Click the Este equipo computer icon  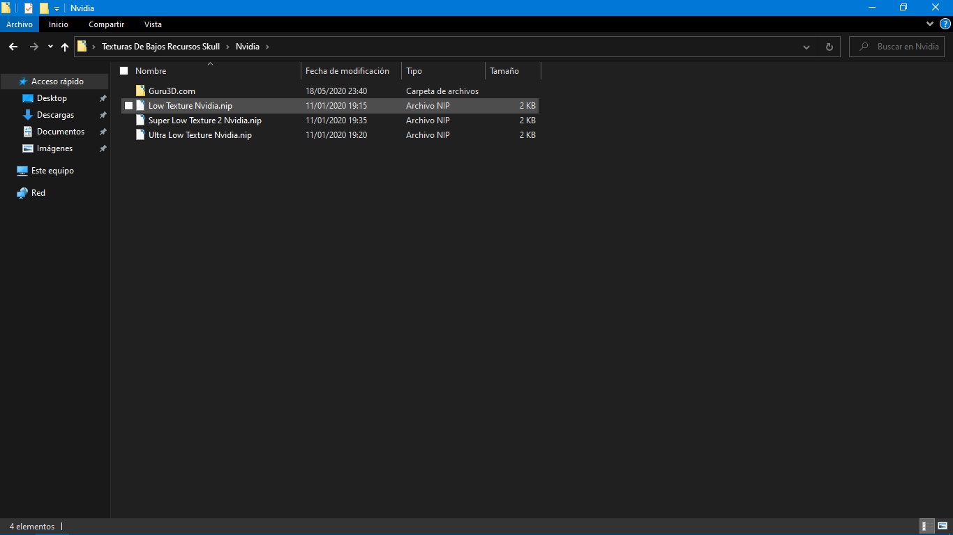(22, 171)
